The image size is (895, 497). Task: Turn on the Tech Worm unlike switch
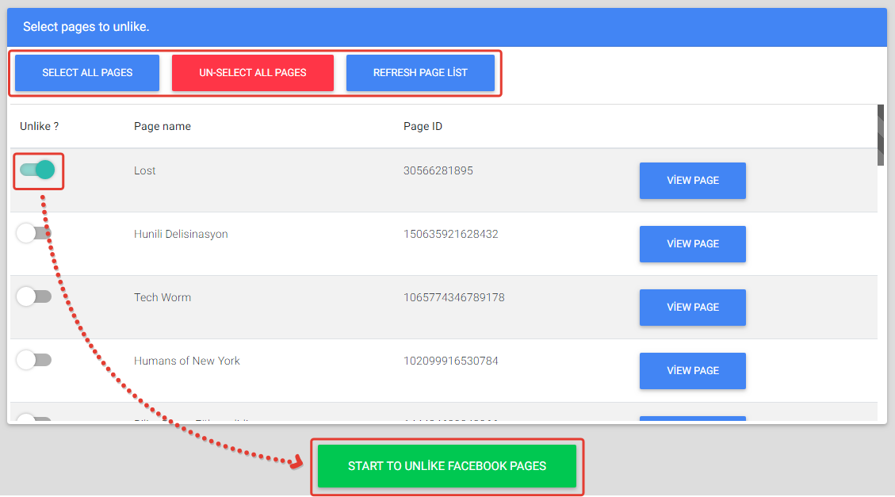pos(34,296)
